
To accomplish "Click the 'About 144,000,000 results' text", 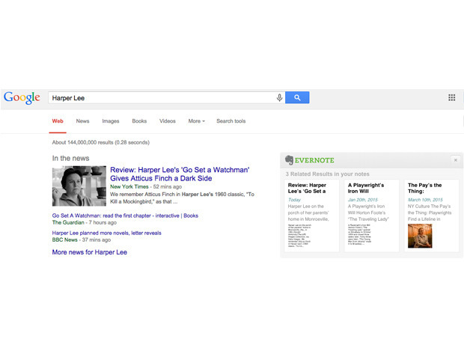I will click(x=100, y=142).
